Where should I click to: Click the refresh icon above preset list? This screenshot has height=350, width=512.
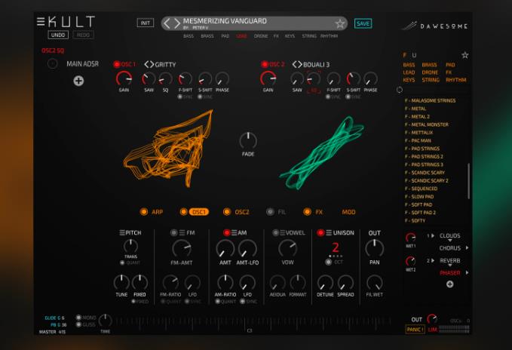400,90
